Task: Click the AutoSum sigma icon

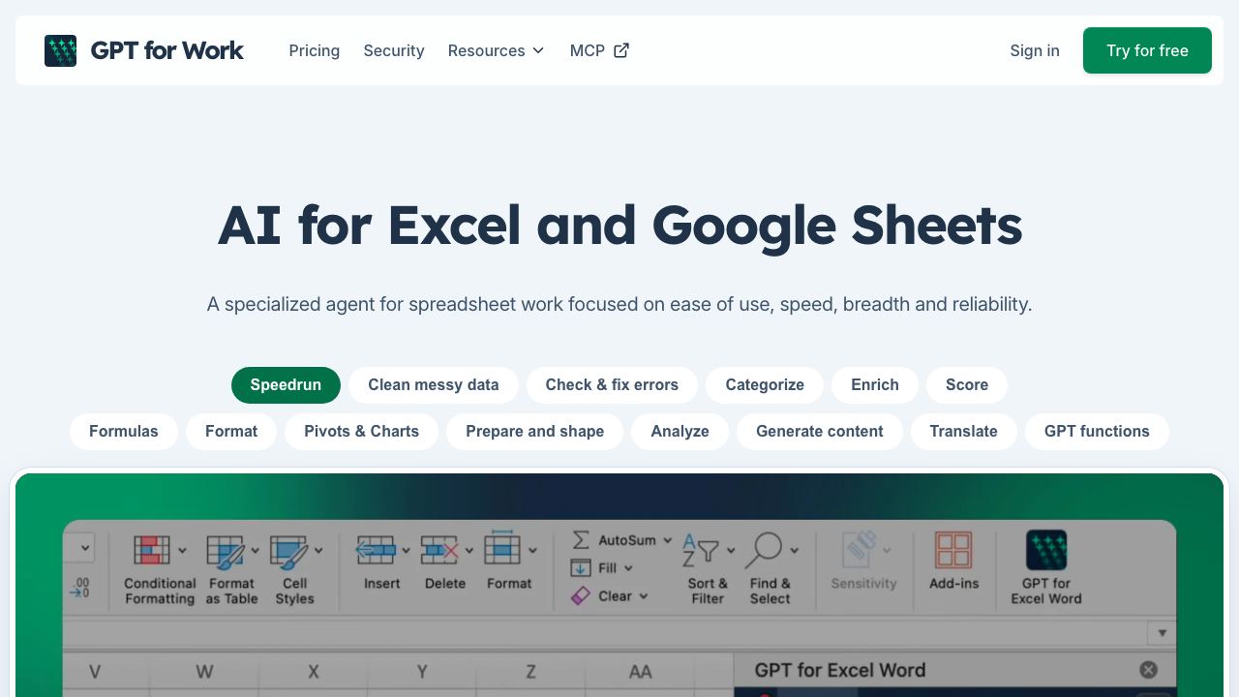Action: tap(581, 540)
